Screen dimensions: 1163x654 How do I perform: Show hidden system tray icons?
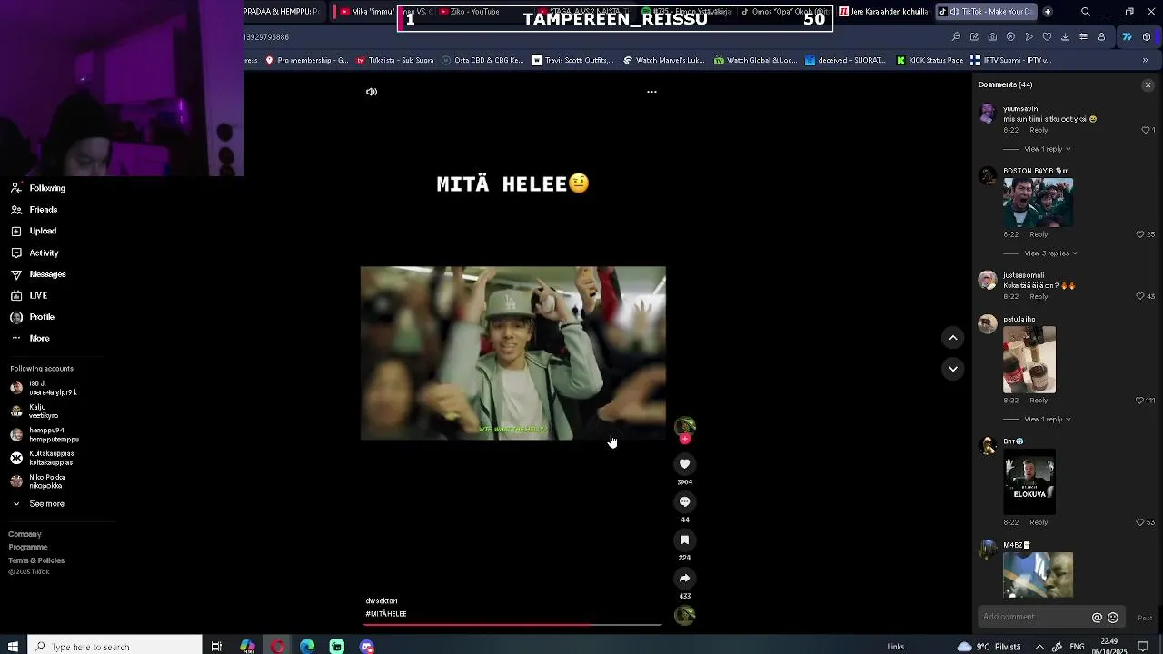[1039, 647]
